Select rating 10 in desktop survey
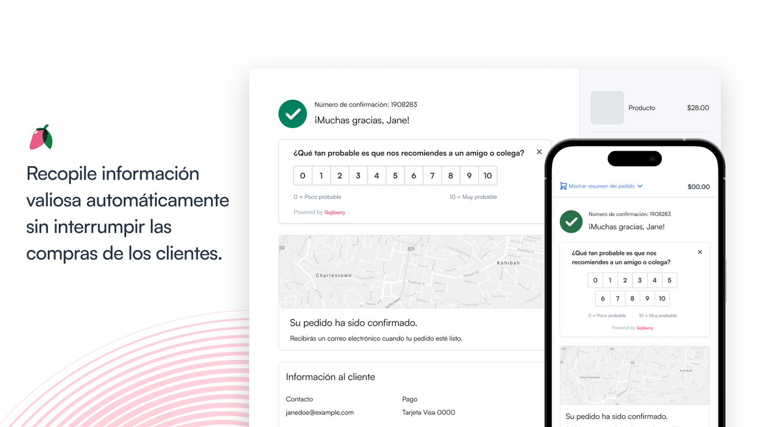 487,176
